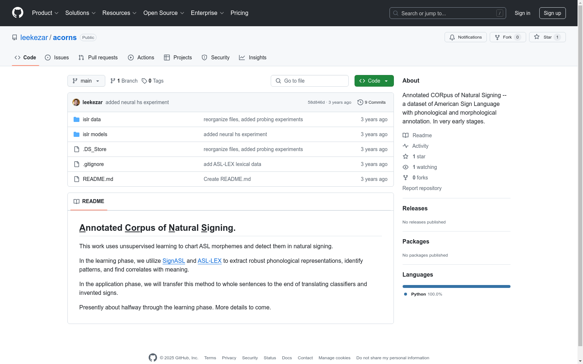This screenshot has height=364, width=583.
Task: Click the Sign up button
Action: click(552, 13)
